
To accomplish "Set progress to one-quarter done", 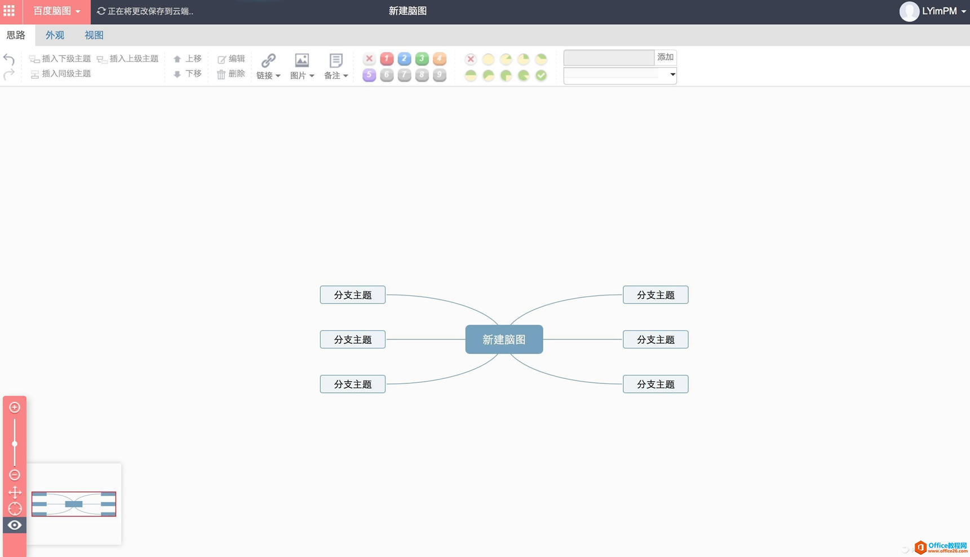I will (x=524, y=59).
